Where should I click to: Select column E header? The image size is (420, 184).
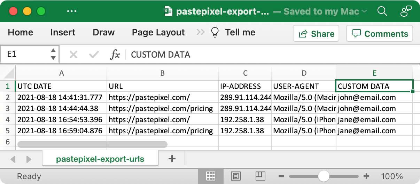click(374, 73)
